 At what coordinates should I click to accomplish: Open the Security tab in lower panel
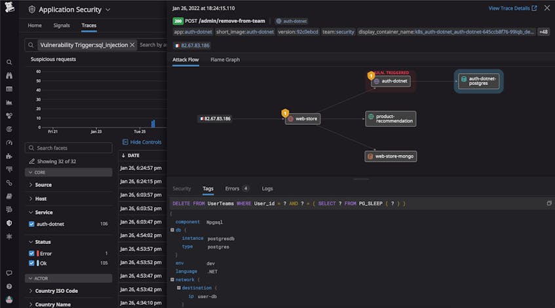pyautogui.click(x=182, y=188)
